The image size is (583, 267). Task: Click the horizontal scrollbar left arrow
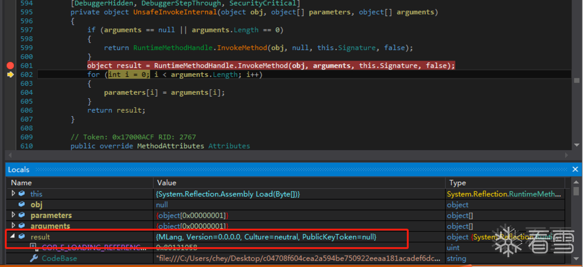pyautogui.click(x=10, y=154)
